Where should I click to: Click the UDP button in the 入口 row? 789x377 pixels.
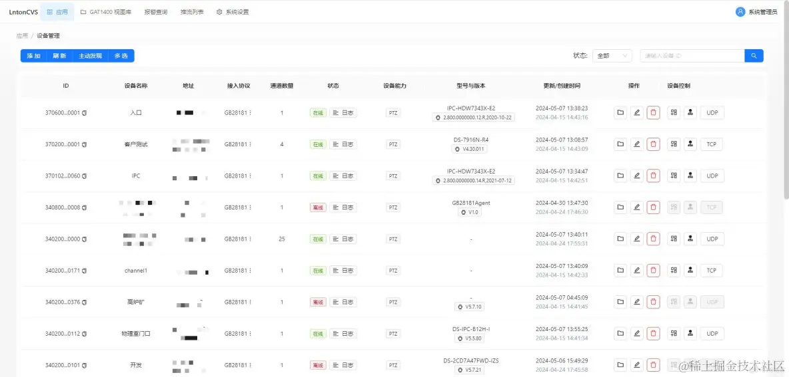pyautogui.click(x=712, y=112)
